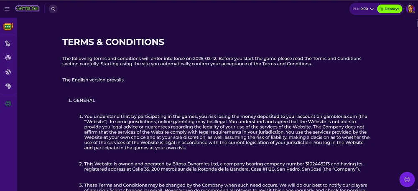Viewport: 418px width, 191px height.
Task: Open the volleyball sports section icon
Action: tap(8, 72)
